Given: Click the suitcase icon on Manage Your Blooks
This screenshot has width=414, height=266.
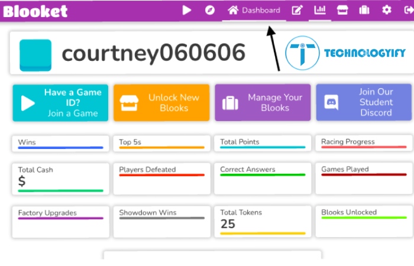Looking at the screenshot, I should 230,103.
